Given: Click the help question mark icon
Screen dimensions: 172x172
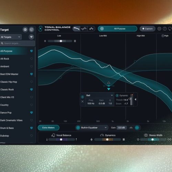Looking at the screenshot, I should click(165, 29).
